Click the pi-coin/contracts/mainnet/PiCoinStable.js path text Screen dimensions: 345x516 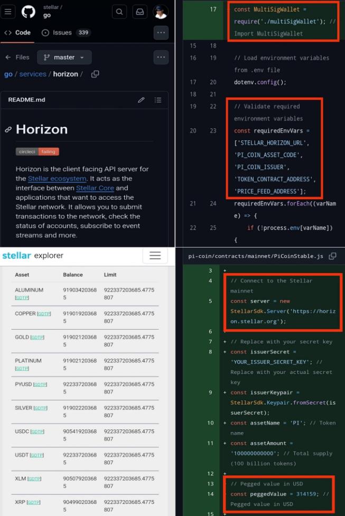(256, 256)
